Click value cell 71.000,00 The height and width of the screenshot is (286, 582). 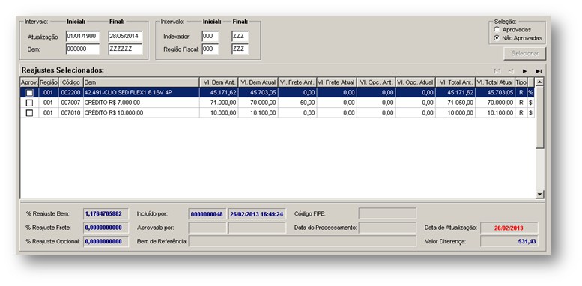[x=219, y=103]
